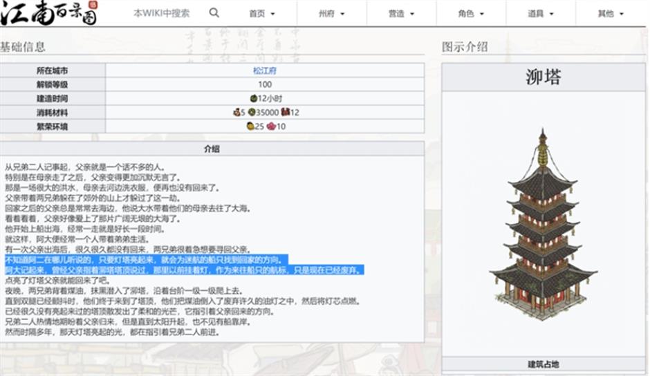The height and width of the screenshot is (376, 650).
Task: Click the line starting 夜晚，两兄弟背着煤油
Action: [124, 290]
